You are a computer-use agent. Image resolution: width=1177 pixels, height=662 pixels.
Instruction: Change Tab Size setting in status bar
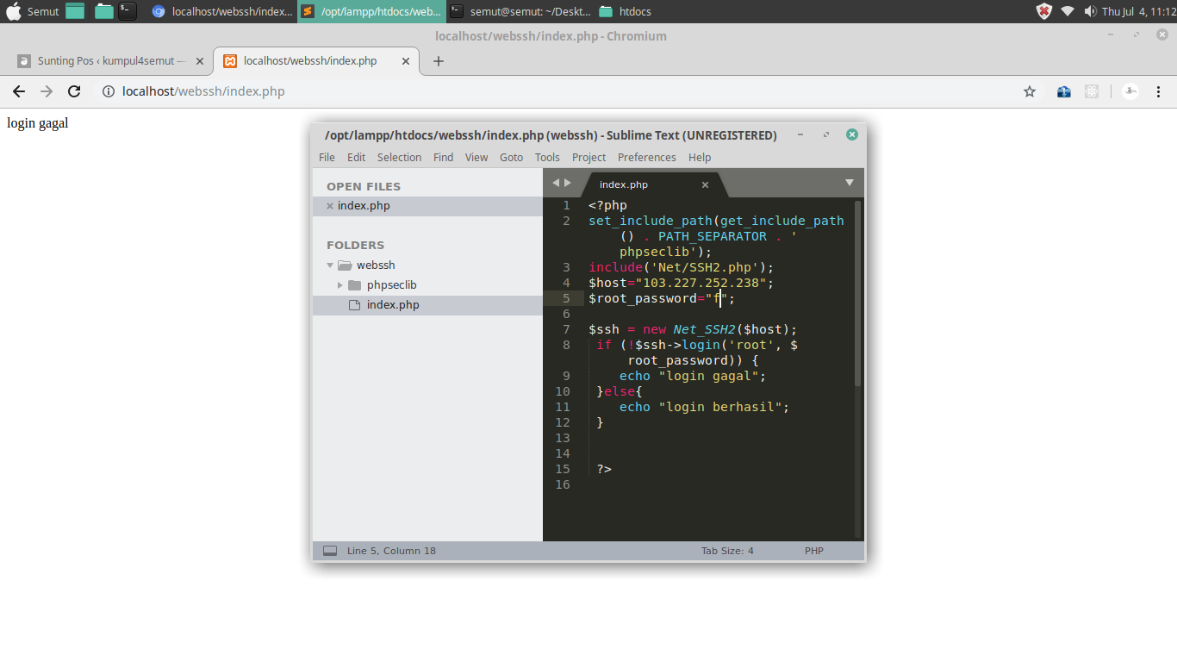point(727,551)
